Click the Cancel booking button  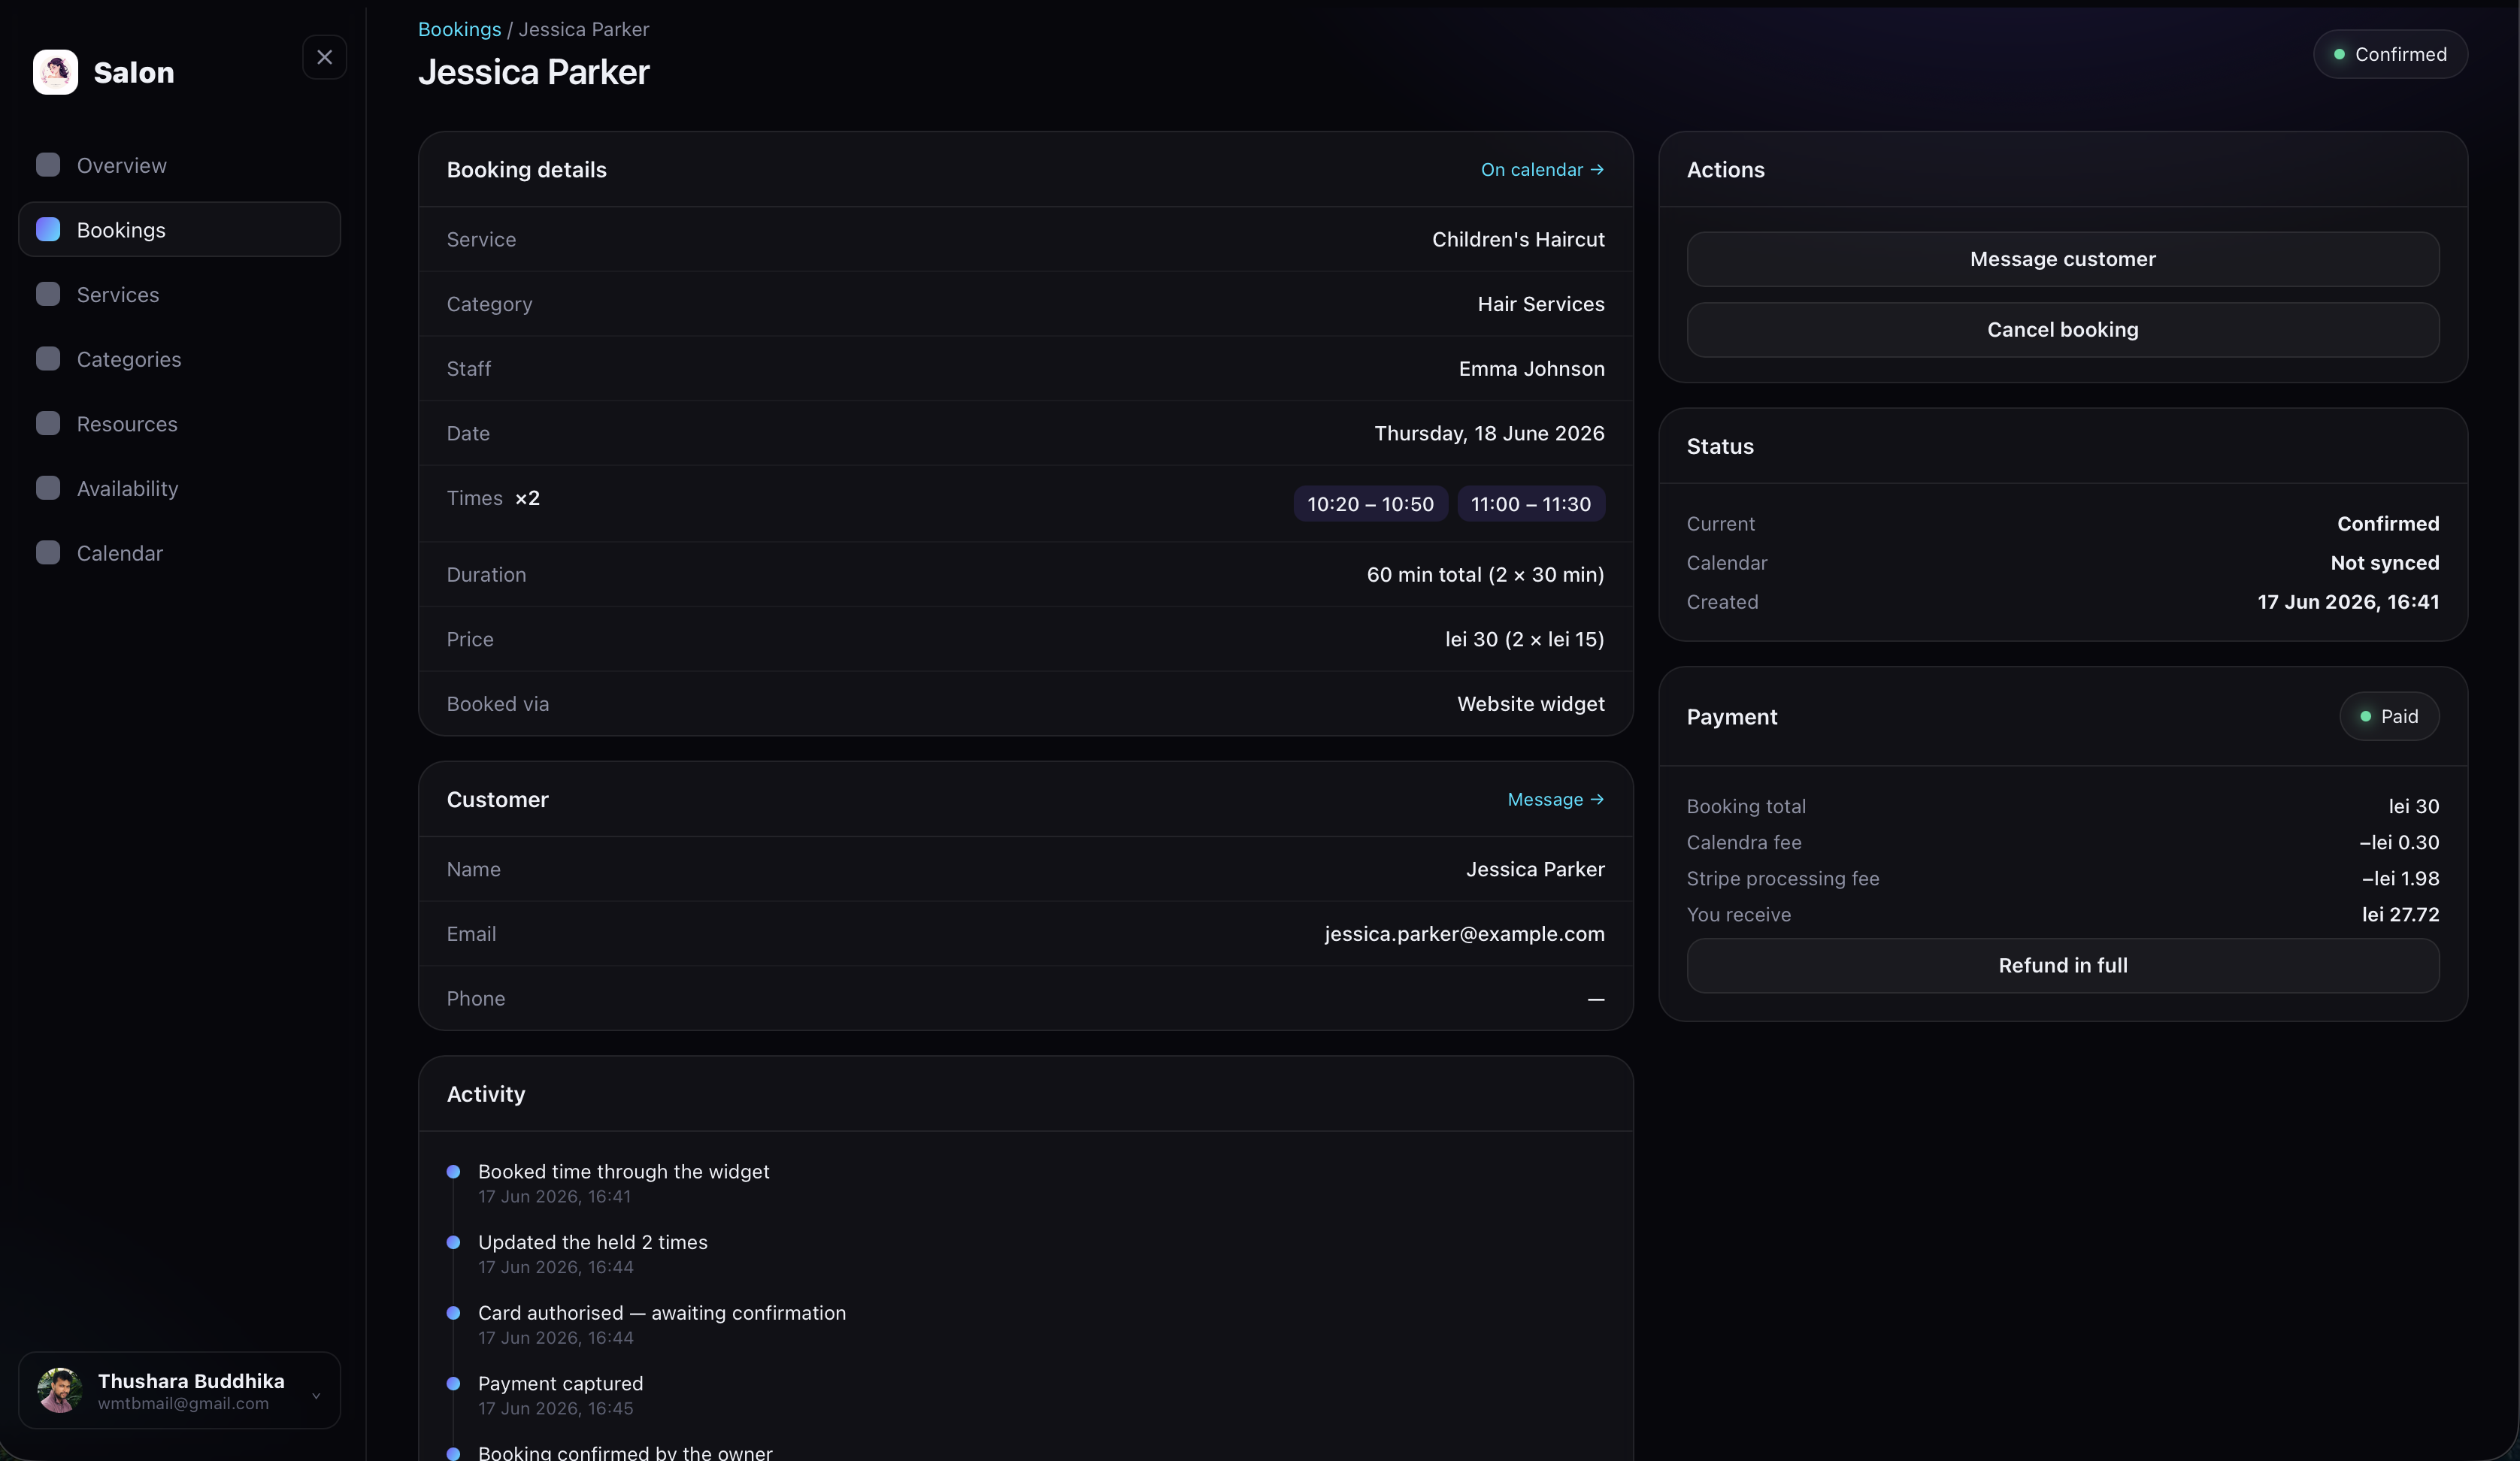tap(2062, 330)
